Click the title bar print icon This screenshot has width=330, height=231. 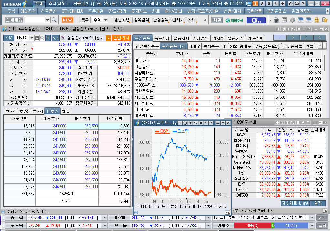(297, 4)
